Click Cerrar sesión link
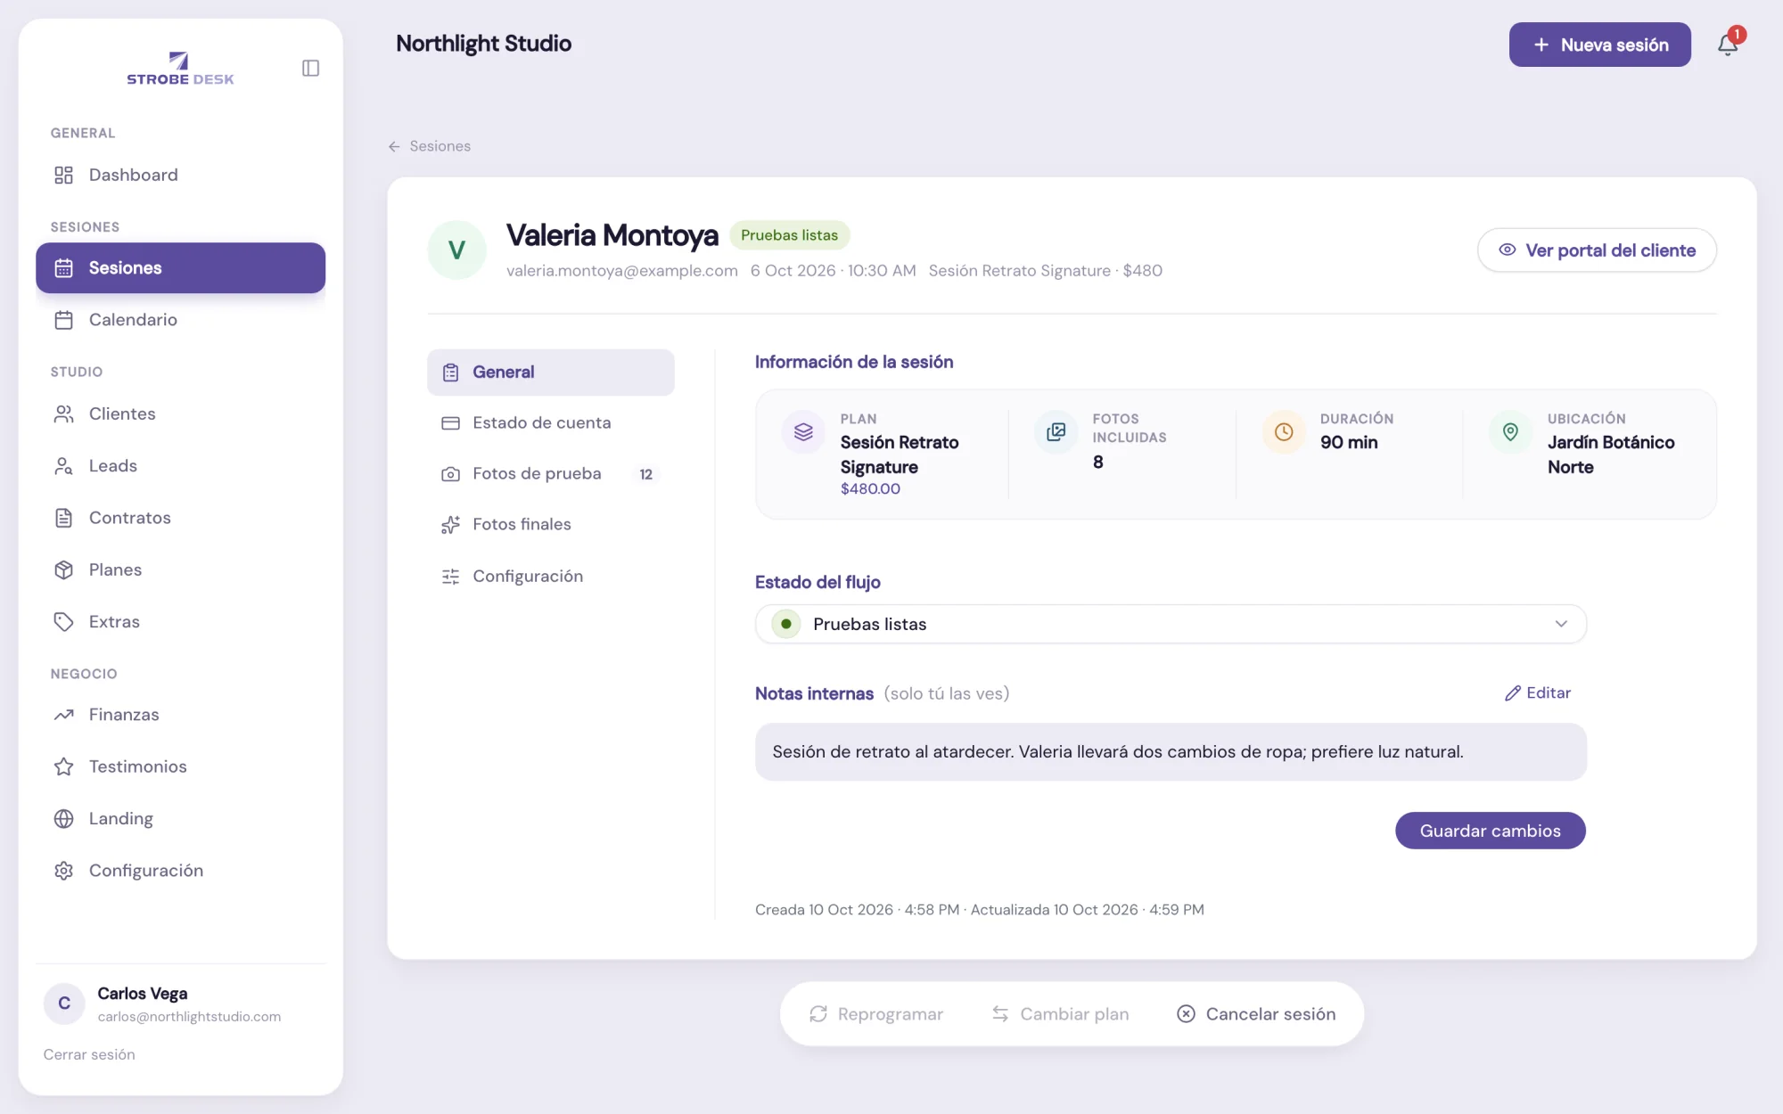This screenshot has height=1114, width=1783. 89,1055
